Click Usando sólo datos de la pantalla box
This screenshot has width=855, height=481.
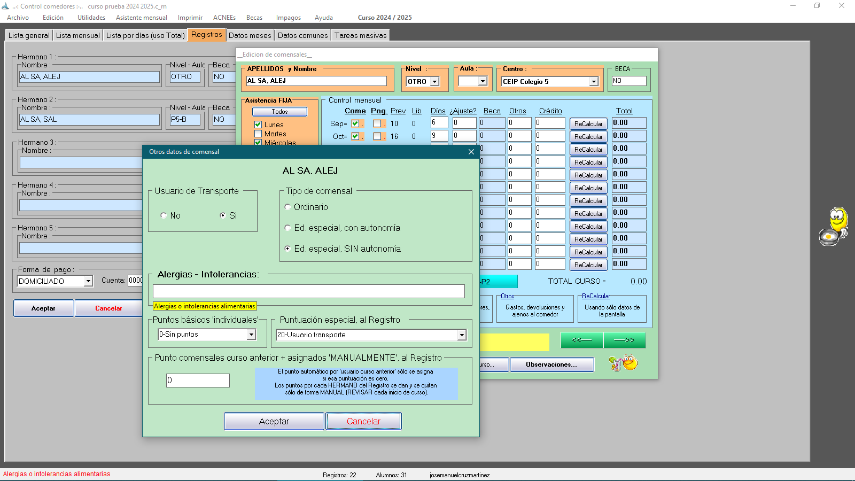coord(612,311)
